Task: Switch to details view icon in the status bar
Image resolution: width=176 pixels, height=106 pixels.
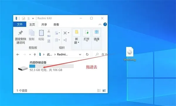Action: point(99,91)
